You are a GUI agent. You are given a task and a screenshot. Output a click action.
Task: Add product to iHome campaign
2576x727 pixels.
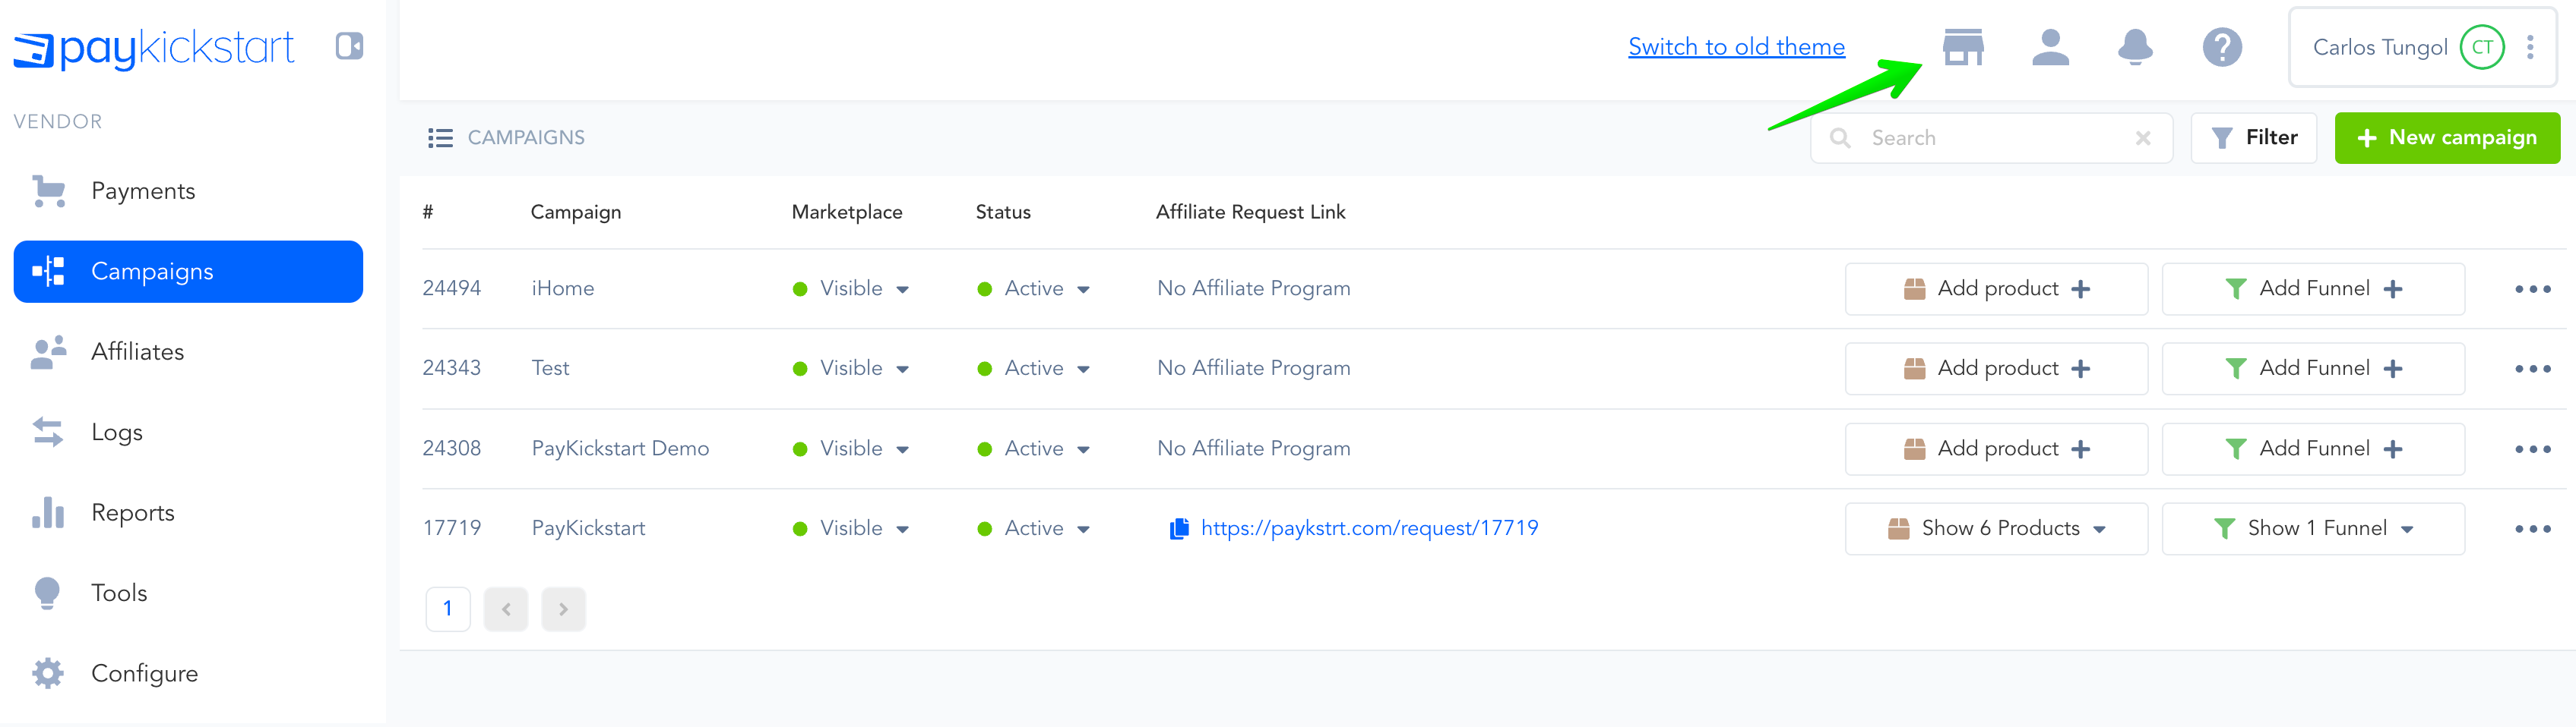pyautogui.click(x=1996, y=288)
